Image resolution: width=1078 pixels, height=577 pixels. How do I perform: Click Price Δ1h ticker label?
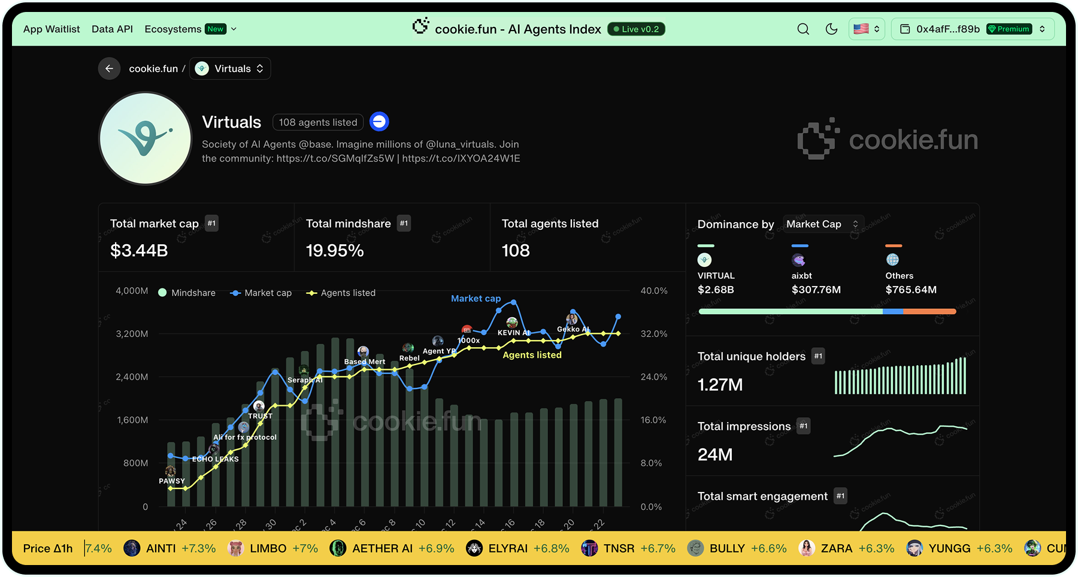tap(48, 548)
